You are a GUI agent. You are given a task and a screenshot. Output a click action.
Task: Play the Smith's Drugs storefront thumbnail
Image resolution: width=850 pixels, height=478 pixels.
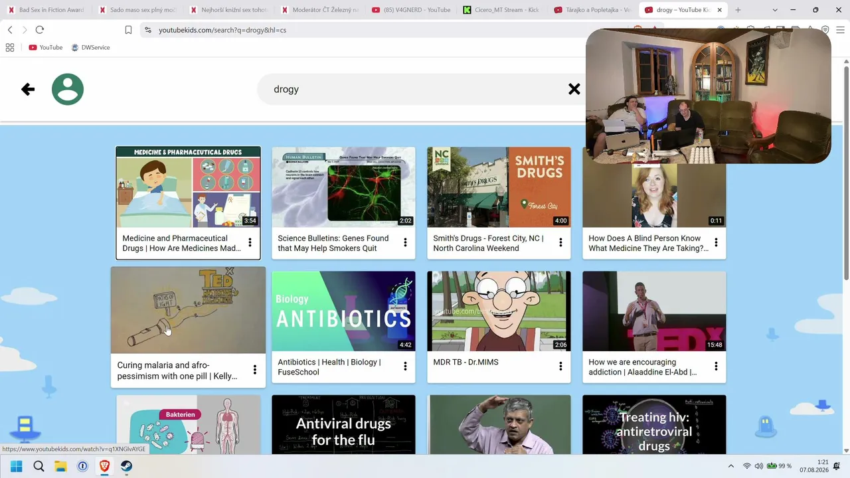(x=499, y=187)
